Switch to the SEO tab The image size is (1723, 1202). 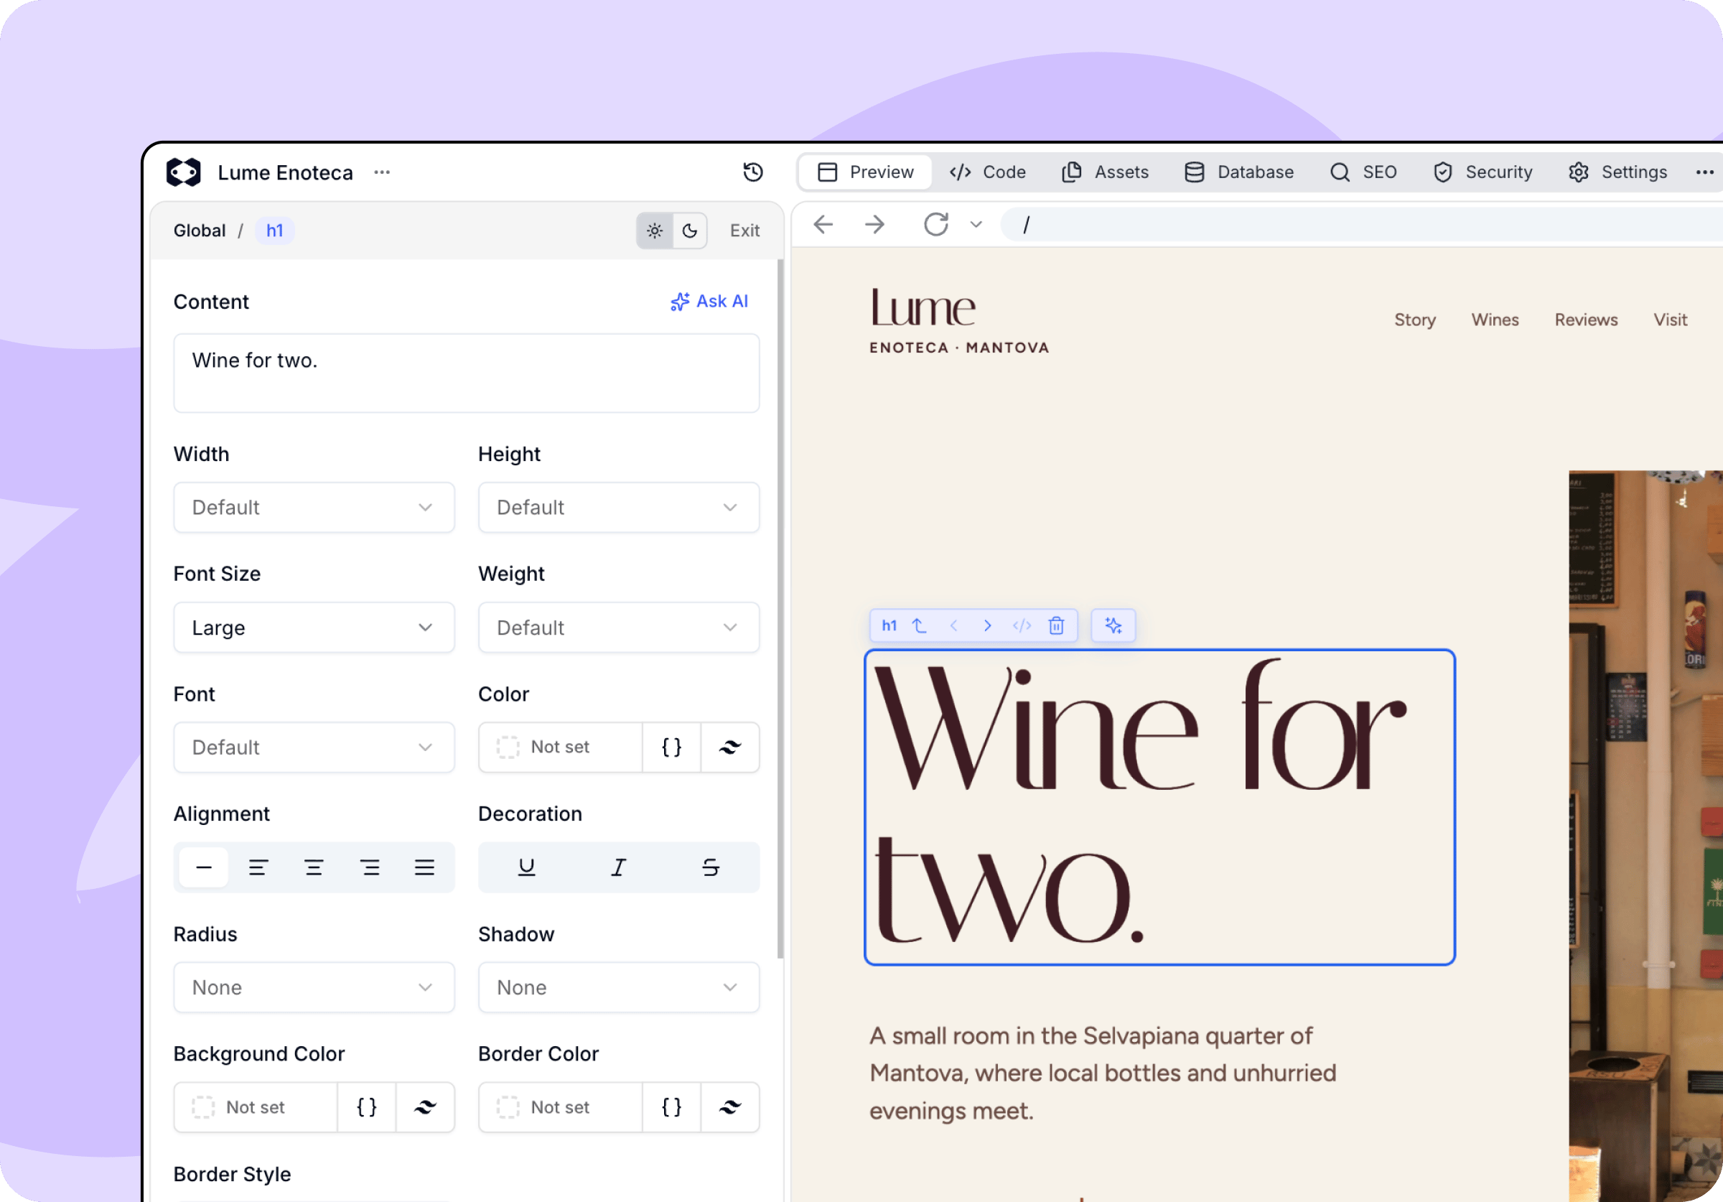click(1363, 172)
